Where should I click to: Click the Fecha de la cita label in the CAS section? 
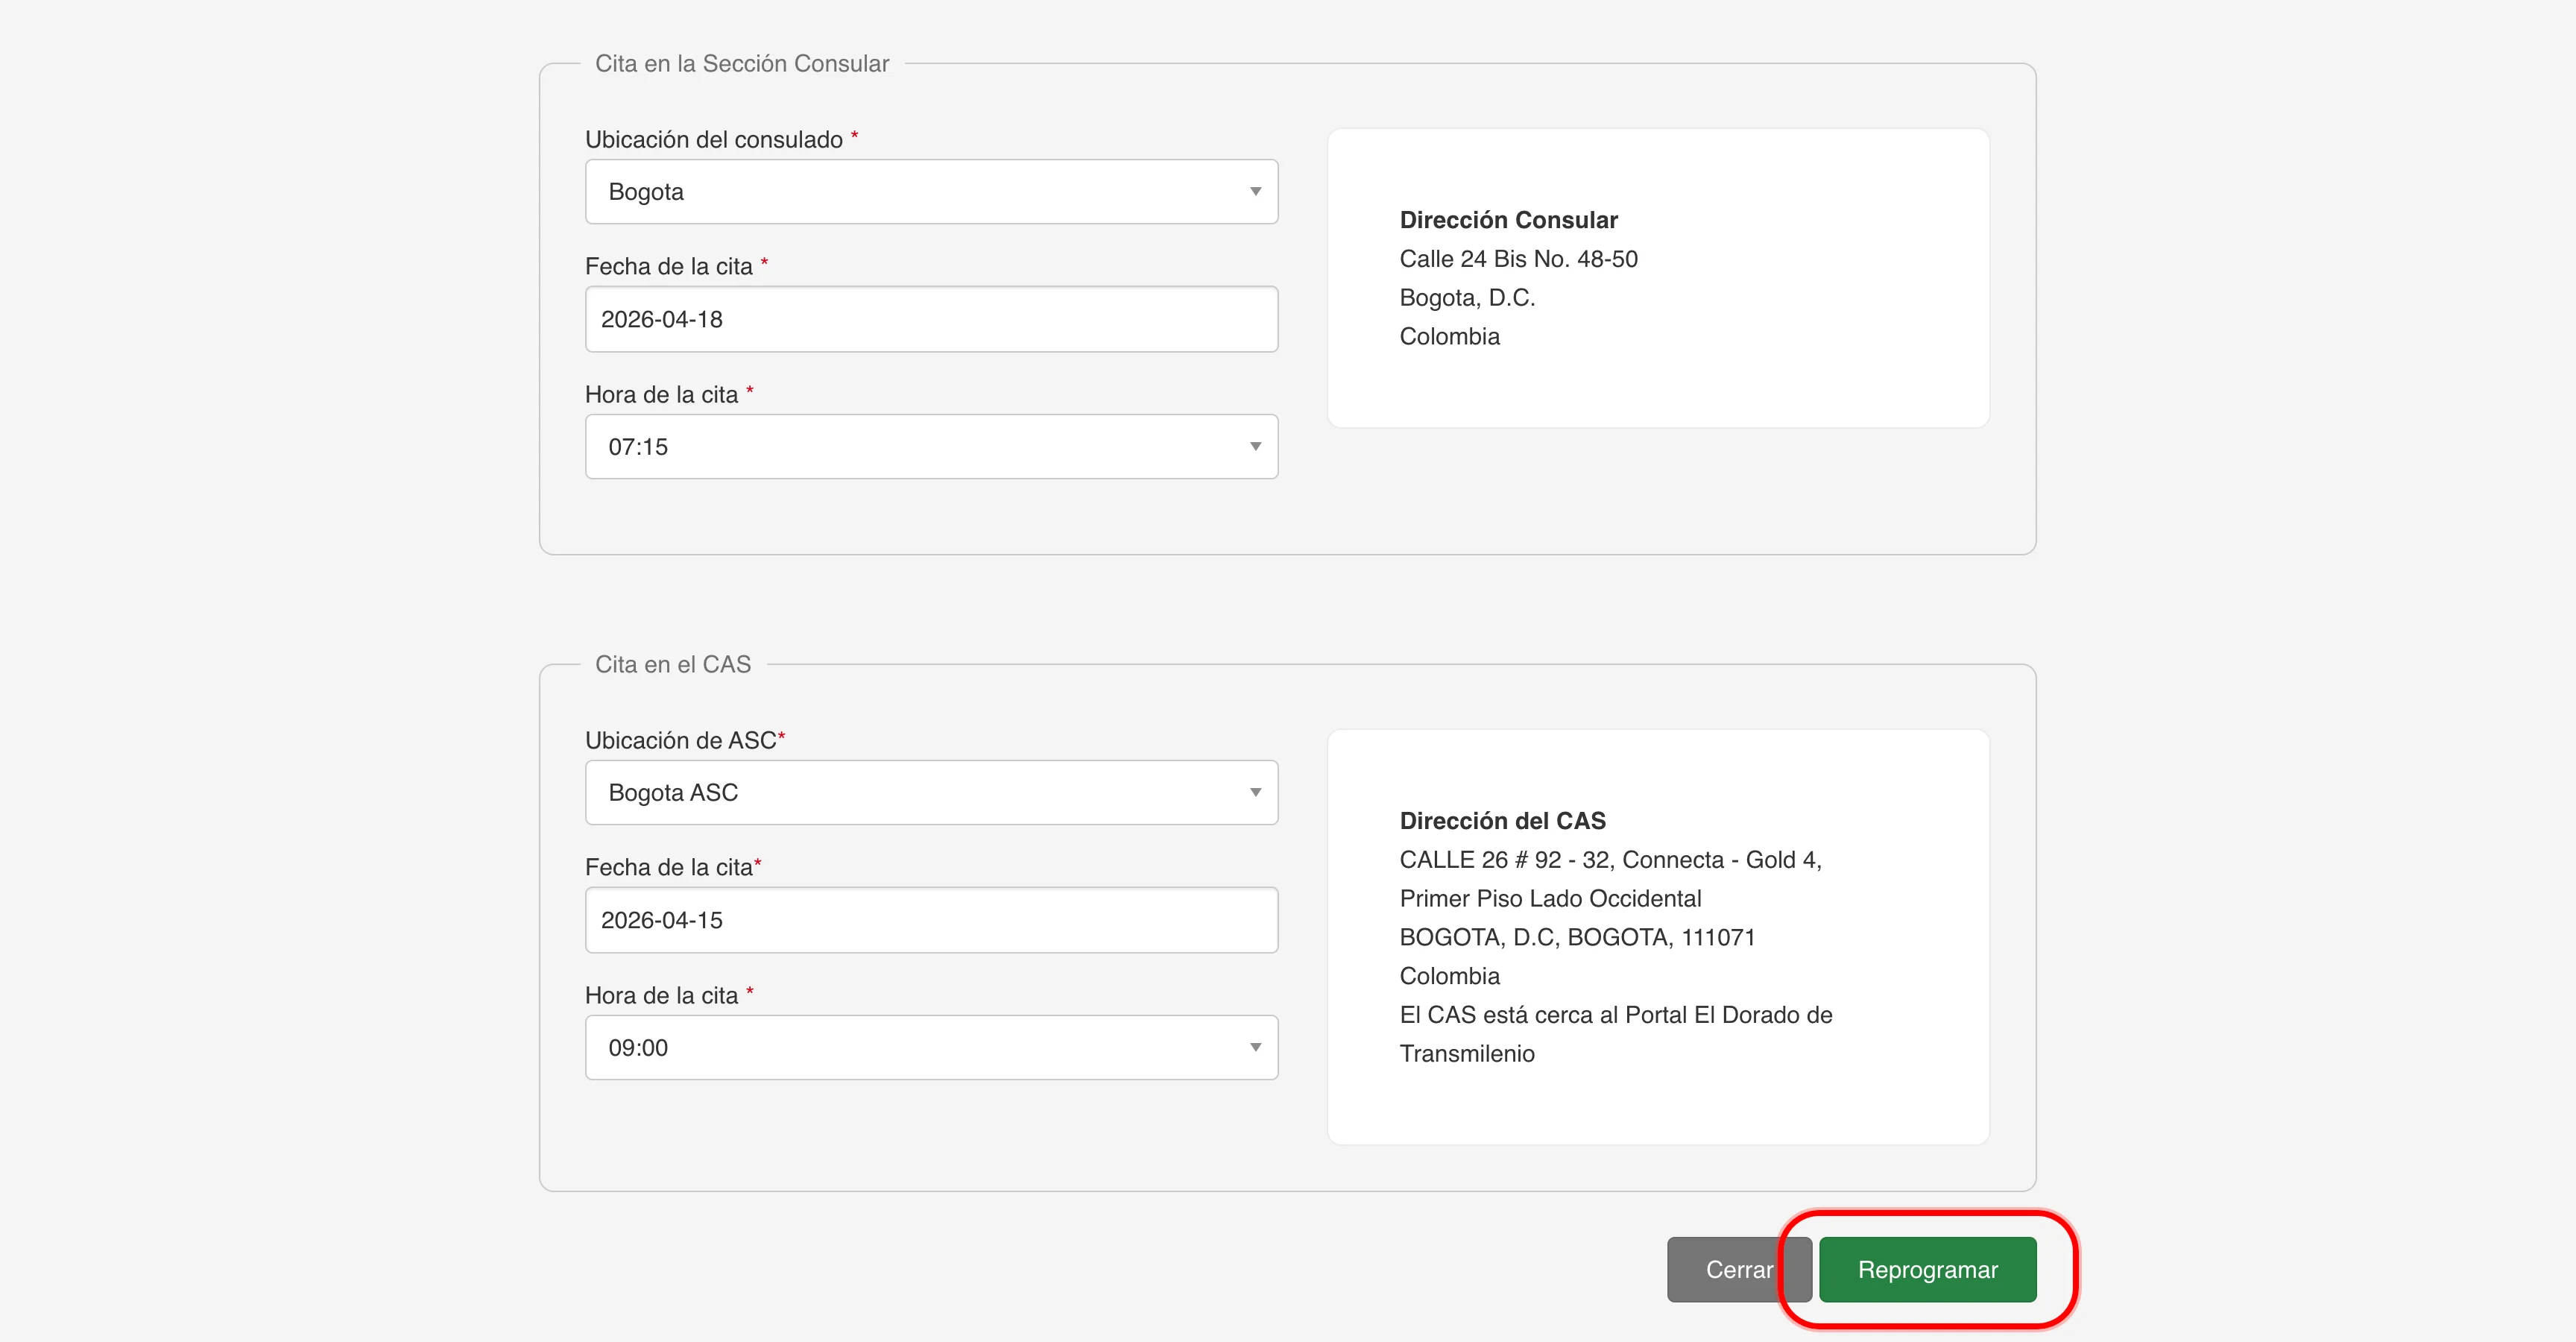[668, 868]
